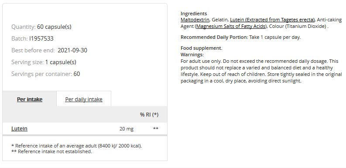Click the average adult reference intake footnote
346x168 pixels.
pos(76,146)
